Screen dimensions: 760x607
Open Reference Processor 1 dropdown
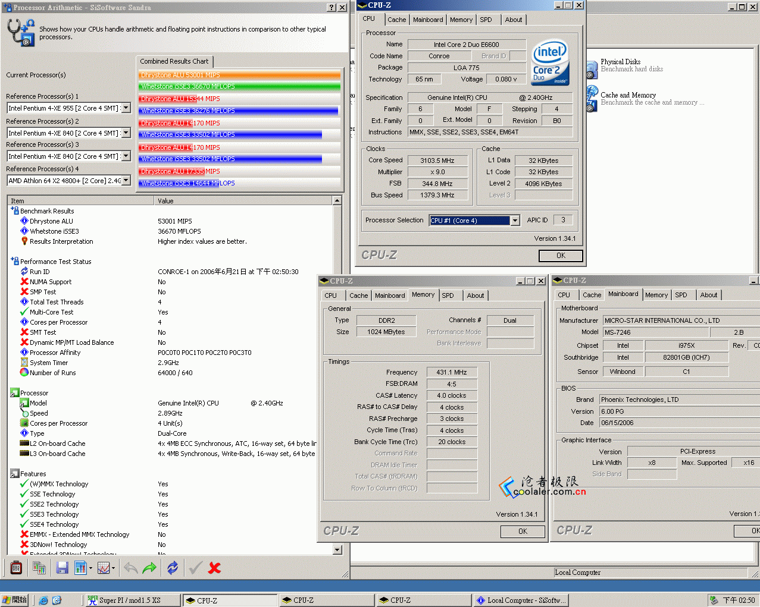(x=126, y=108)
